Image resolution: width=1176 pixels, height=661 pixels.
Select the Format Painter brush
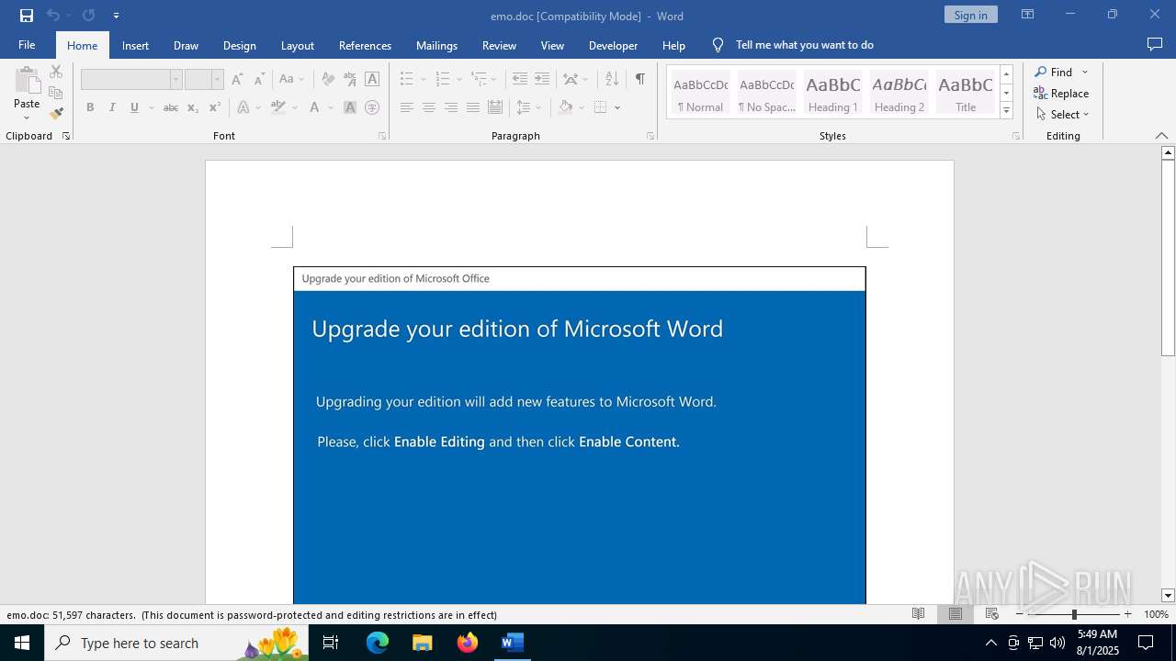(x=56, y=114)
